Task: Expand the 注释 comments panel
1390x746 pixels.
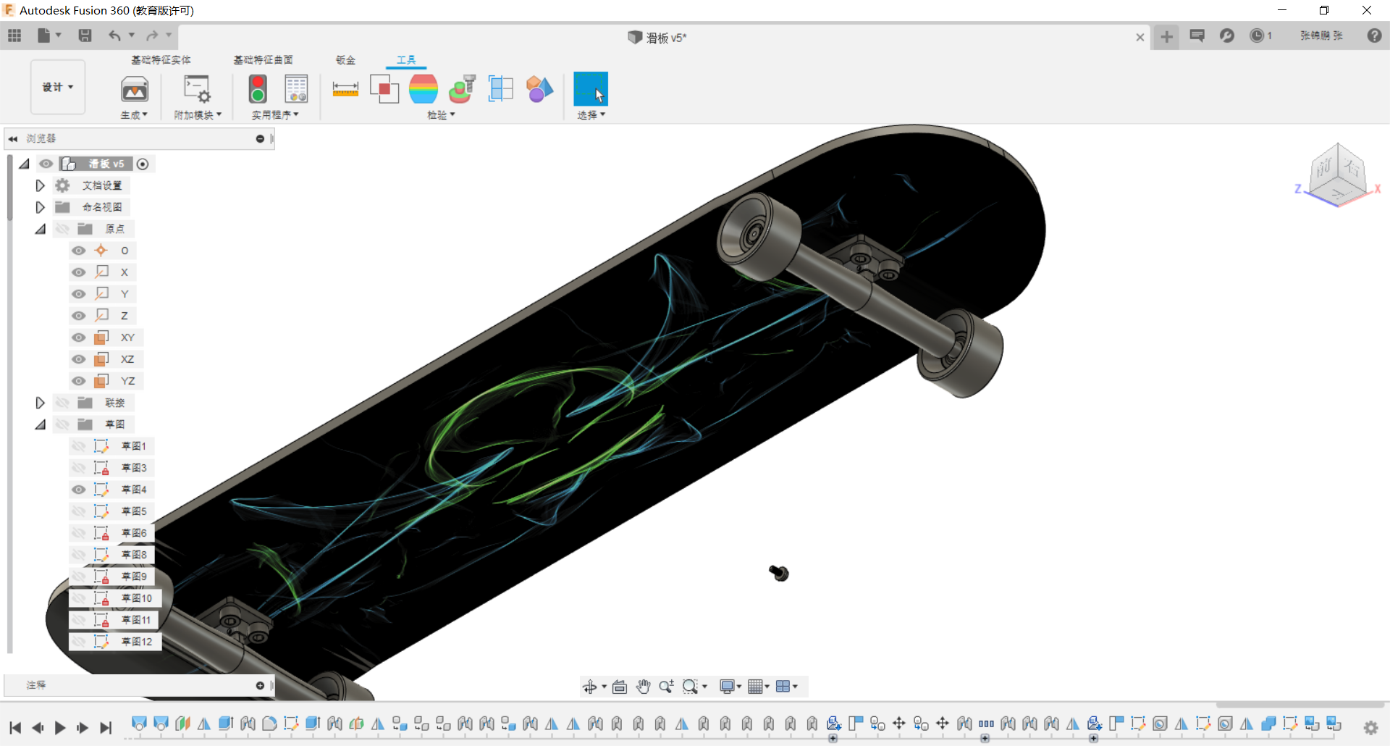Action: [x=260, y=685]
